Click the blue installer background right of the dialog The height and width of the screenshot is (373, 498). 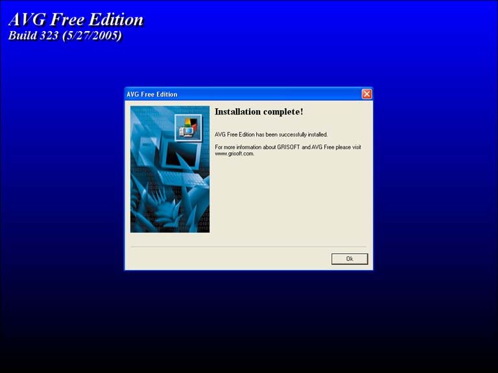434,181
